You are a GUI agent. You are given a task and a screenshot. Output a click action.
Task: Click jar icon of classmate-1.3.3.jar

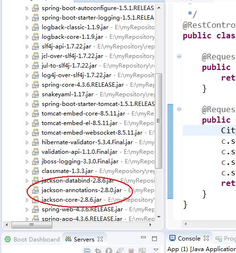pos(35,171)
